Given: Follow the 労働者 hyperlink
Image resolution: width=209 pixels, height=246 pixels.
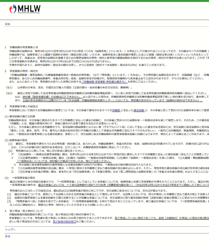Looking at the screenshot, I should pos(116,110).
